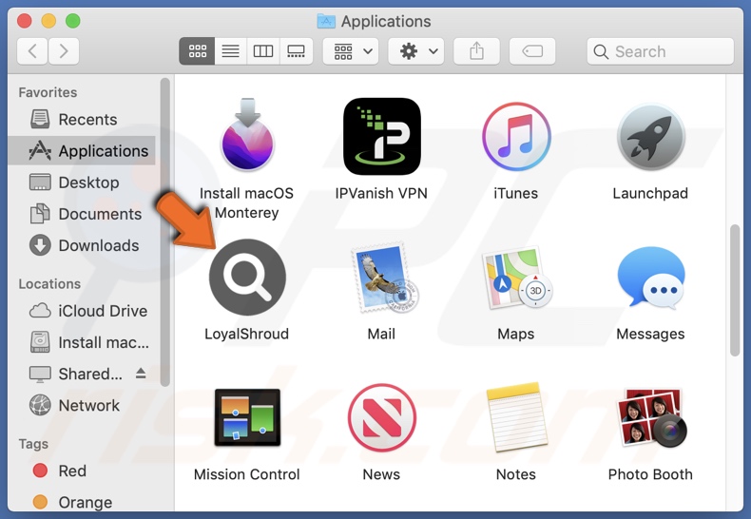The image size is (751, 519).
Task: Click the sidebar scrollbar
Action: (x=165, y=232)
